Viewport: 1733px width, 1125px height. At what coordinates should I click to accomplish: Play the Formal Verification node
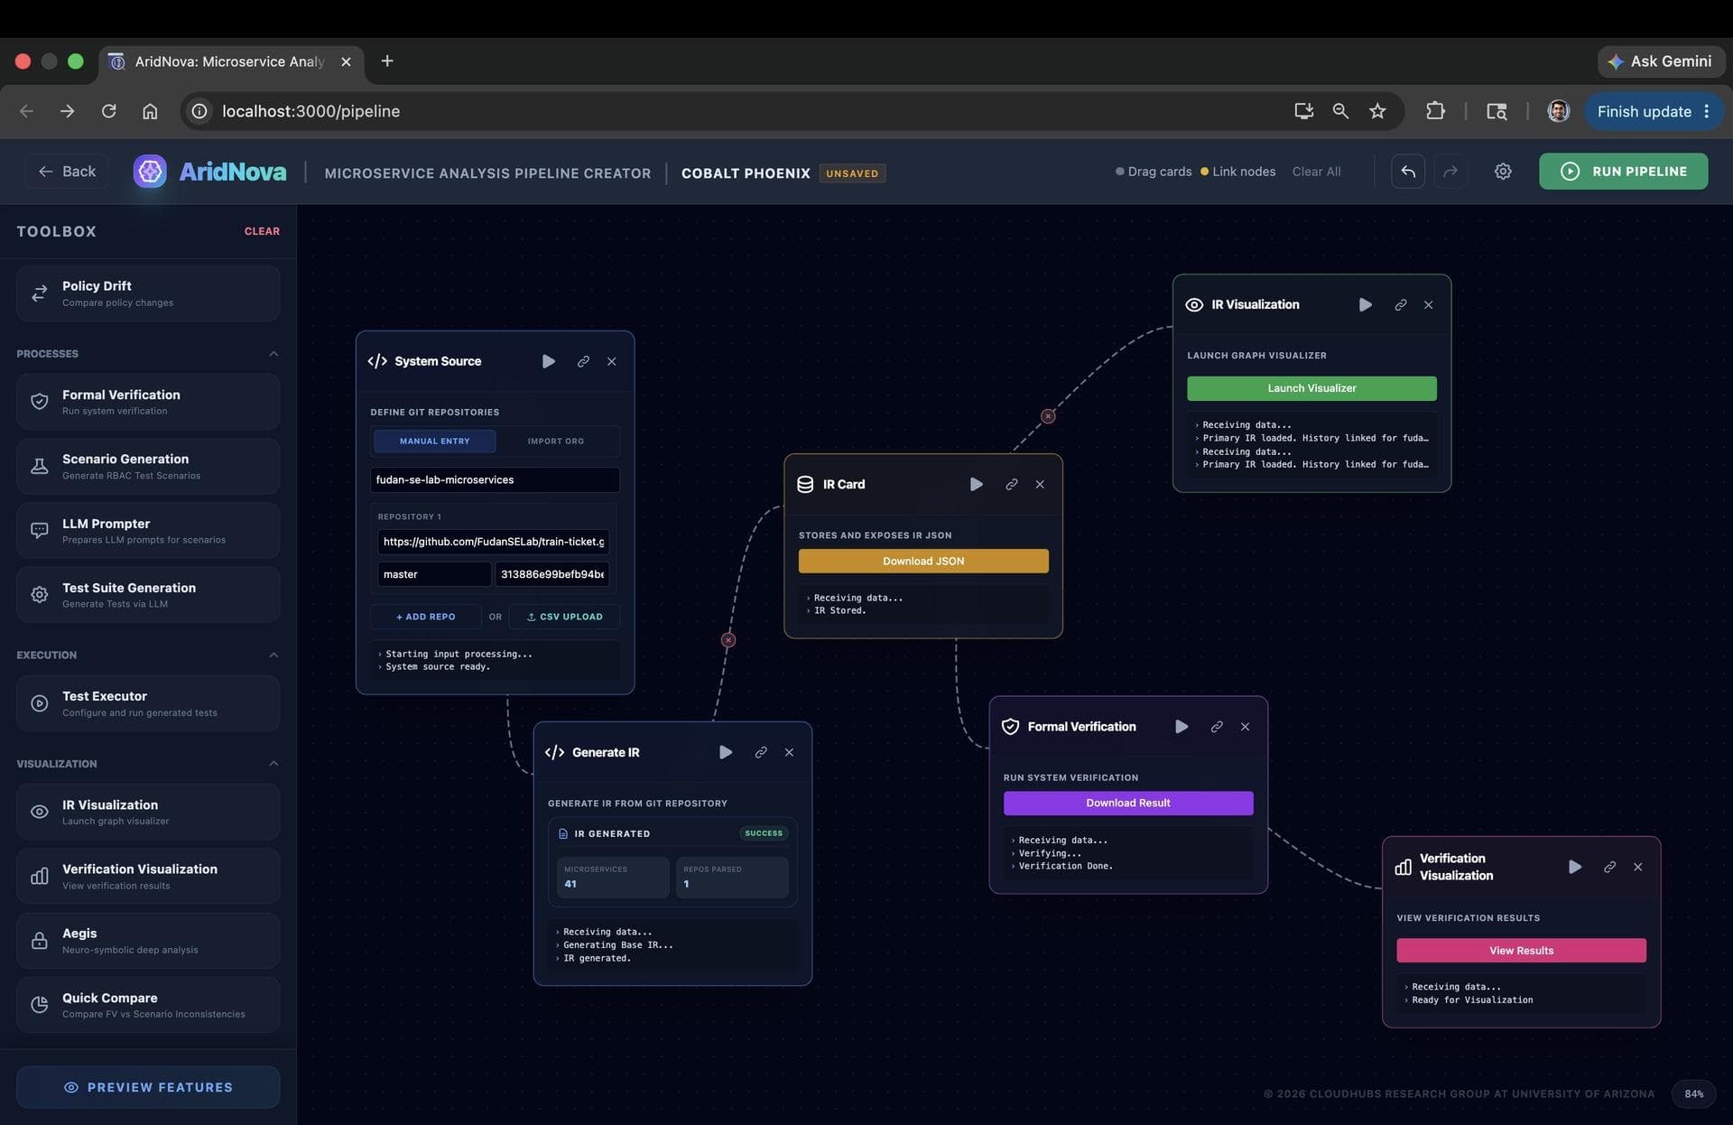tap(1182, 727)
